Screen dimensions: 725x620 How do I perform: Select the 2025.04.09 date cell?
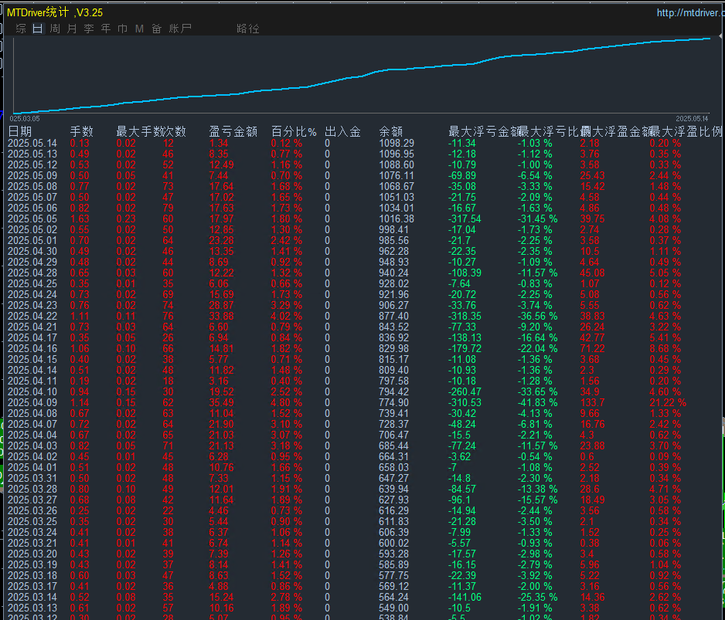tap(32, 402)
